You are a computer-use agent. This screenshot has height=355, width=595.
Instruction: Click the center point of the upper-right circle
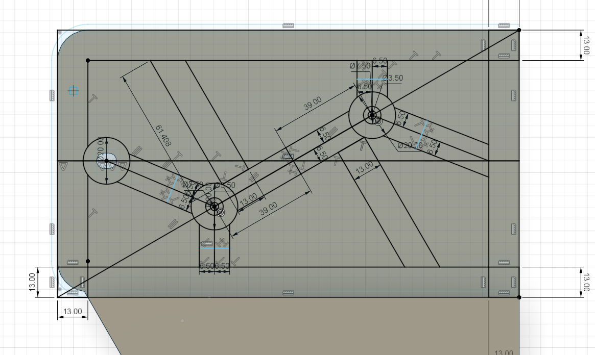[x=372, y=115]
